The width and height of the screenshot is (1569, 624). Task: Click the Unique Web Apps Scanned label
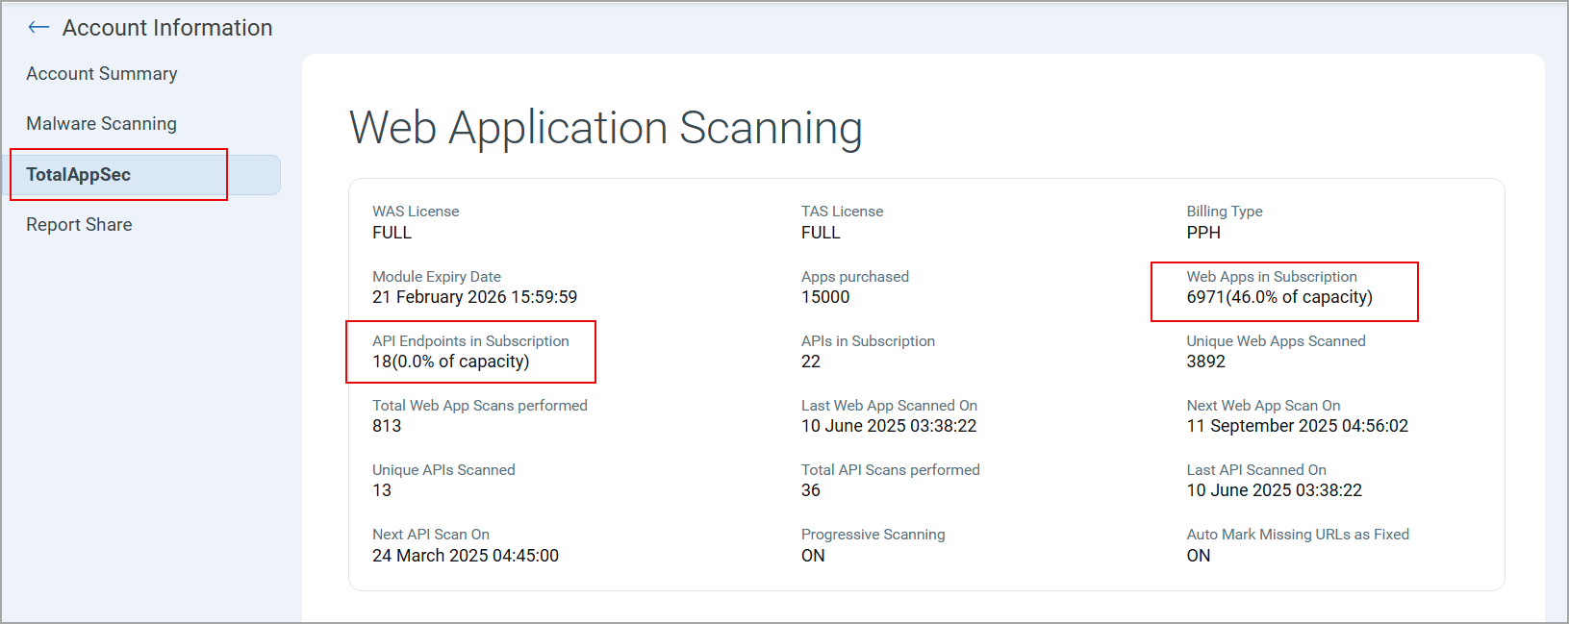1276,341
